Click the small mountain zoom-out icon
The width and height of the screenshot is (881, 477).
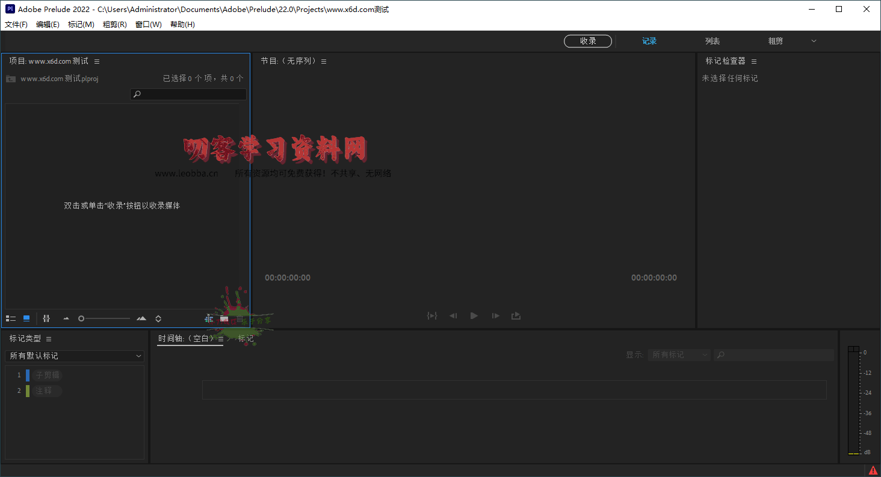click(66, 318)
